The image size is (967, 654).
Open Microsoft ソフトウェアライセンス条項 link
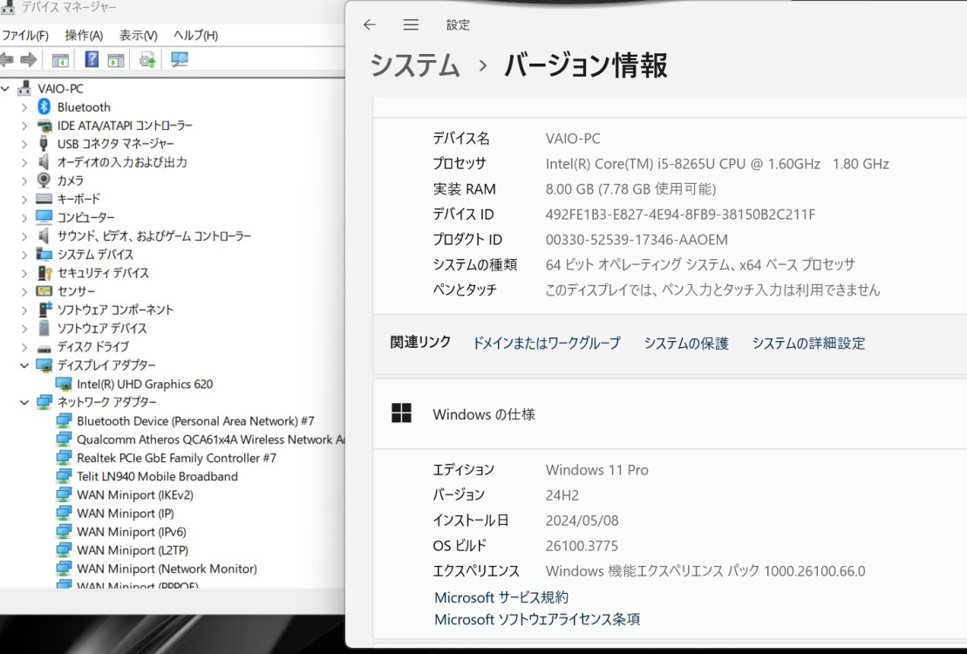[x=537, y=619]
